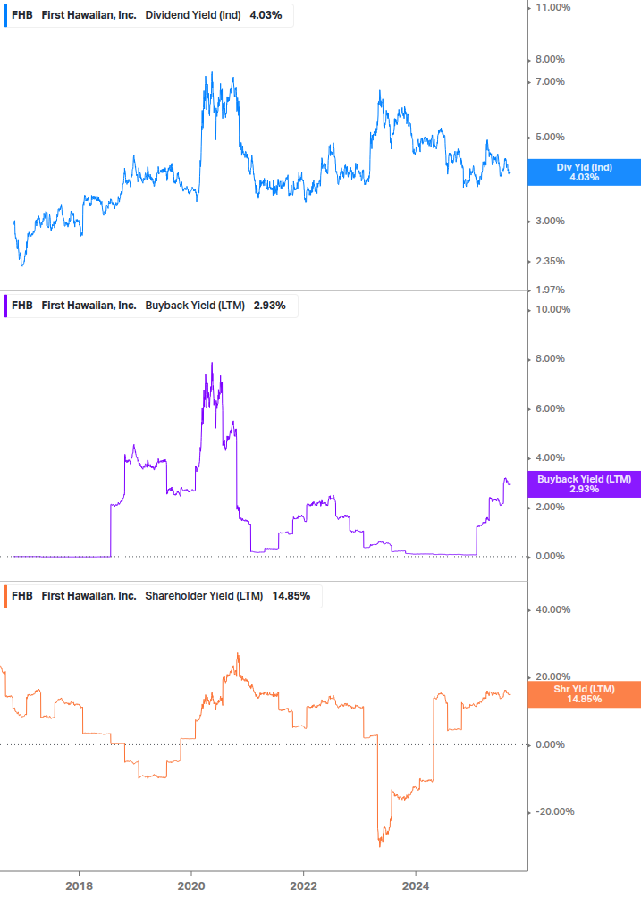The width and height of the screenshot is (641, 898).
Task: Click the 2020 label on the time axis
Action: click(191, 886)
